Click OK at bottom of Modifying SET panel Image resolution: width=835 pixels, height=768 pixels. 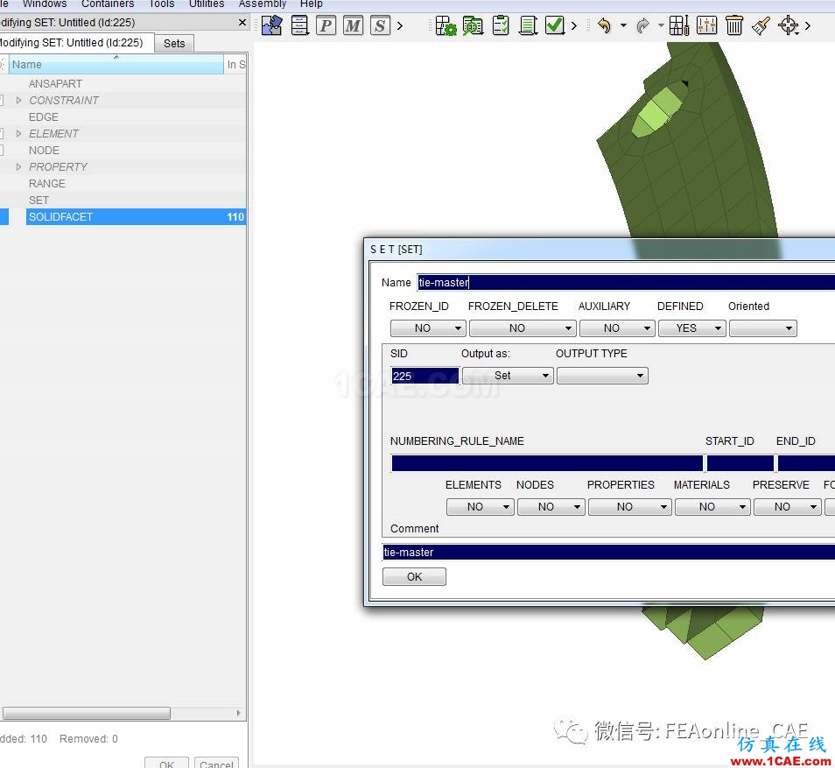tap(166, 764)
